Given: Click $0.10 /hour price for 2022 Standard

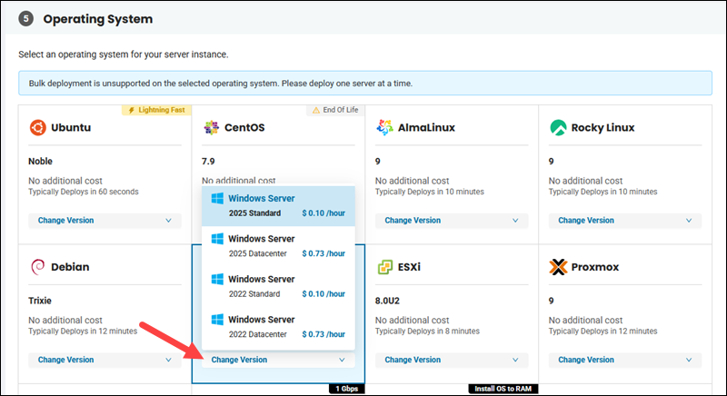Looking at the screenshot, I should (324, 293).
